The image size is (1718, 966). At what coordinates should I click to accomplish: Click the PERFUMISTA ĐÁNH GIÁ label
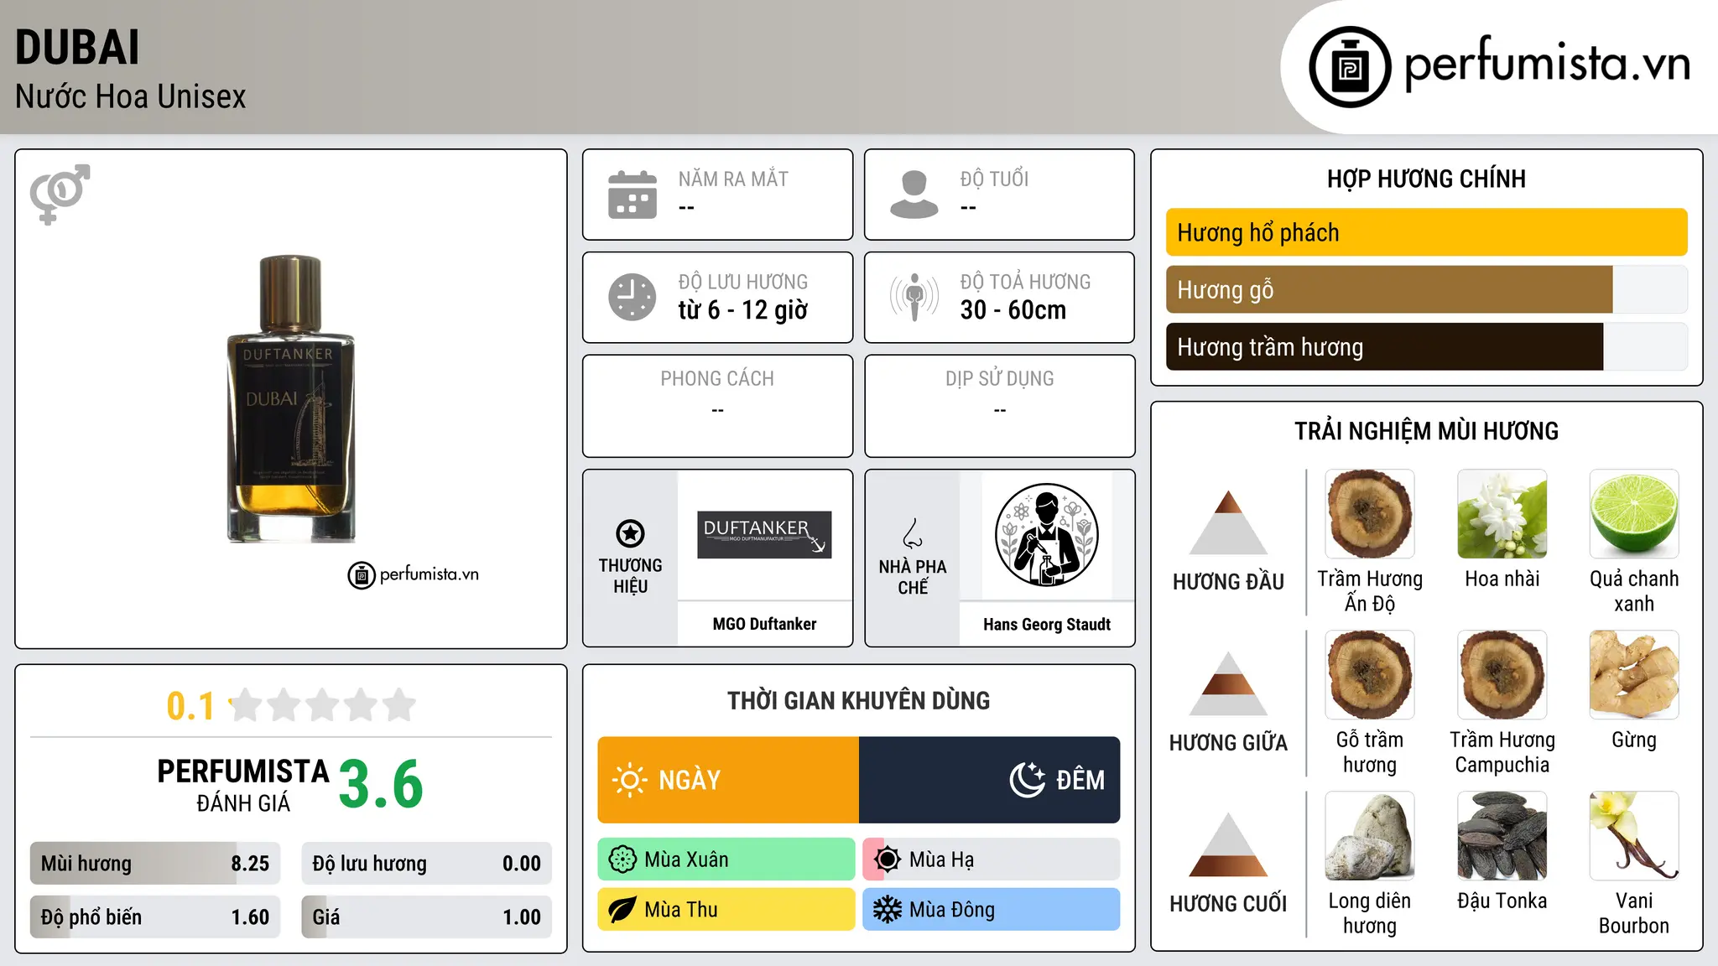243,786
